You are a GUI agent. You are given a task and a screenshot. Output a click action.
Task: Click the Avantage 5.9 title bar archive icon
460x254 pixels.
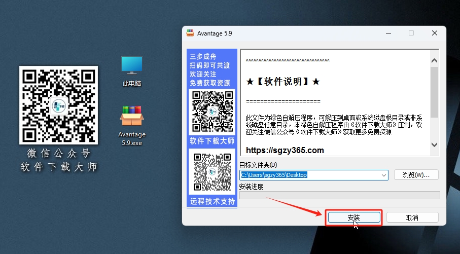pos(190,33)
